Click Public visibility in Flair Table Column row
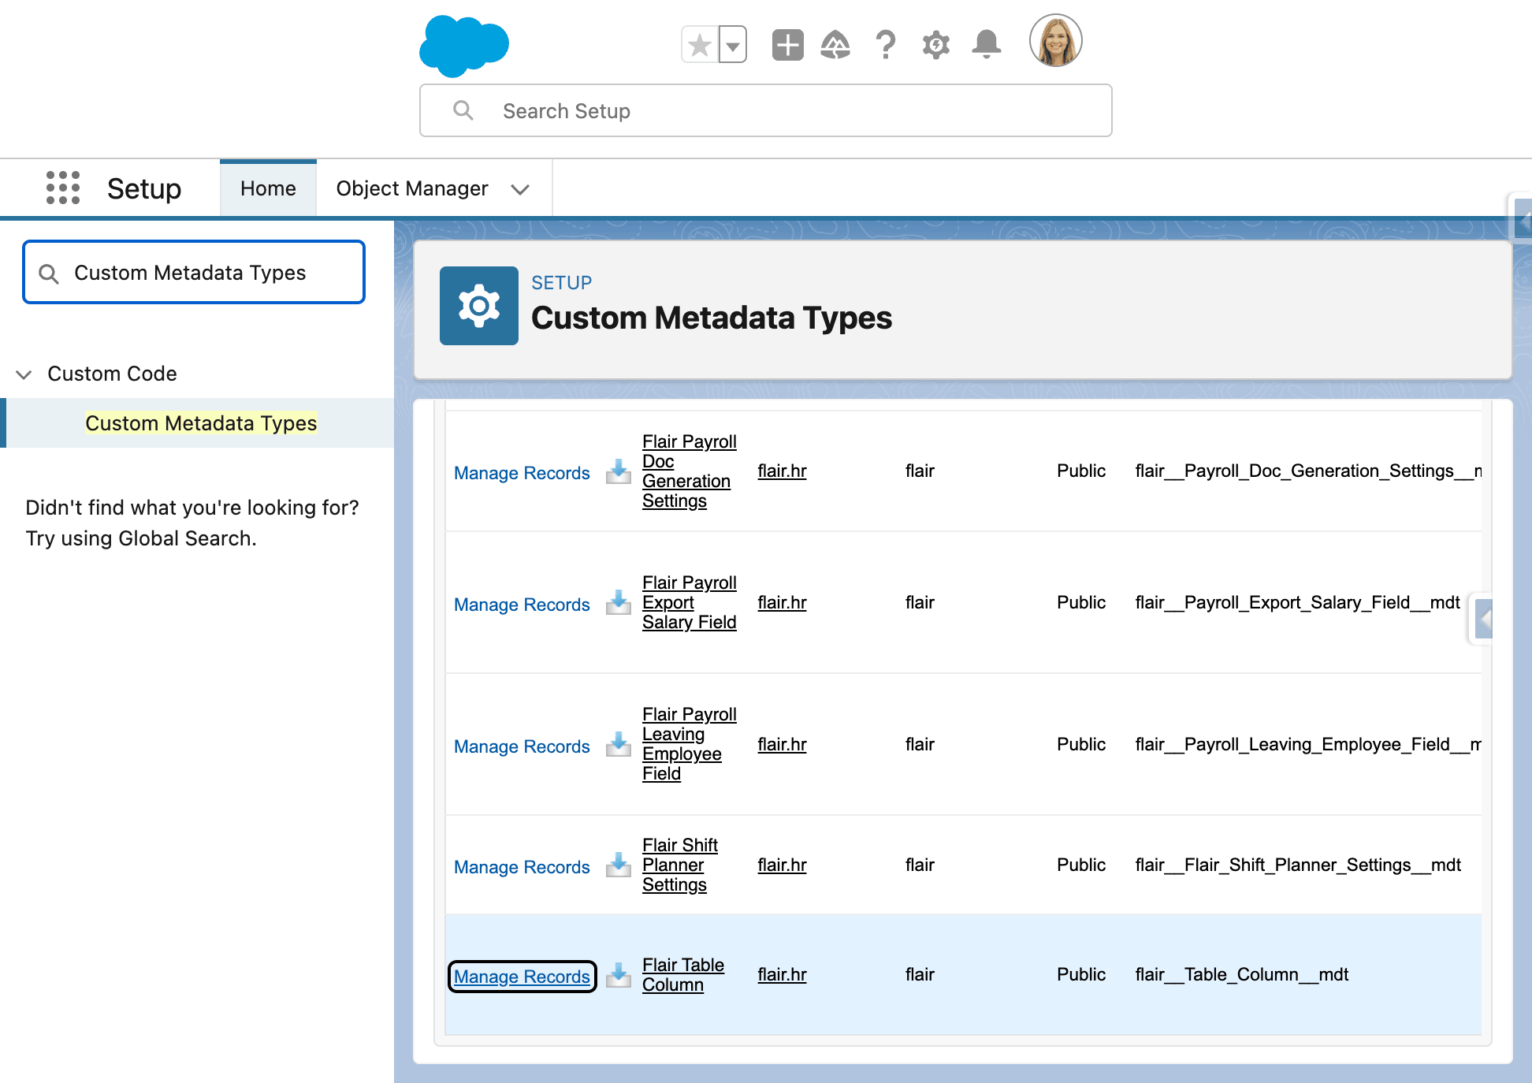 (x=1081, y=974)
